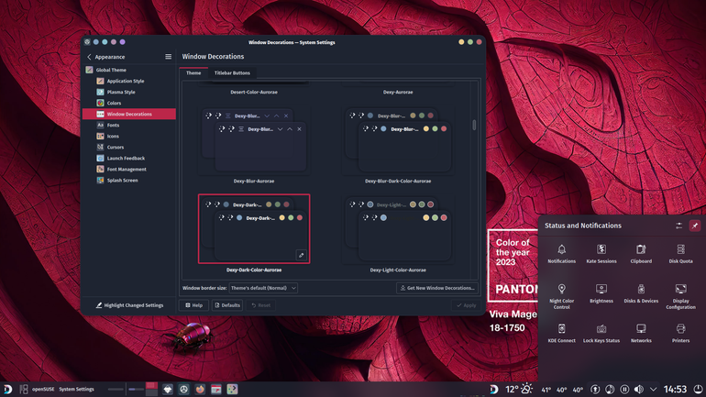The width and height of the screenshot is (706, 397).
Task: Open KDE Connect applet
Action: (561, 333)
